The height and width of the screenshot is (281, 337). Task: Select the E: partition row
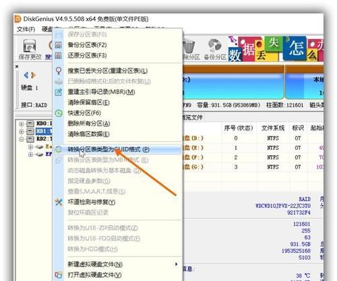coord(253,148)
